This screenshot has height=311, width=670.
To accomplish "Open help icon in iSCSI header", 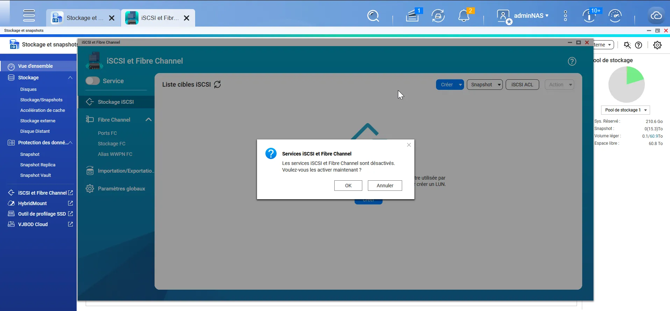I will [x=572, y=62].
